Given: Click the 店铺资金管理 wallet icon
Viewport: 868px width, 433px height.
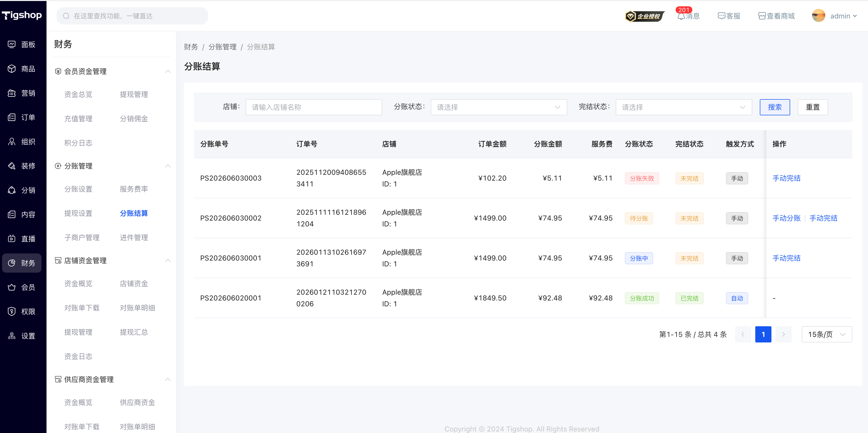Looking at the screenshot, I should click(58, 260).
